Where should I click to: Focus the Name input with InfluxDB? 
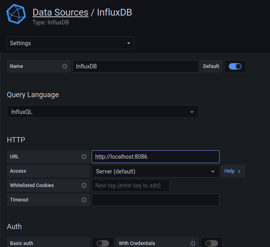click(136, 66)
